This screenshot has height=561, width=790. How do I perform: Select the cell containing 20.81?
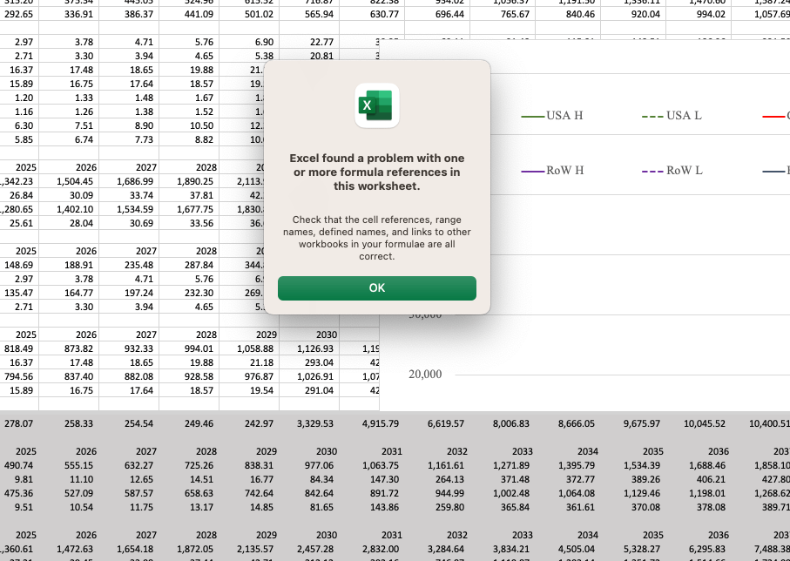(x=309, y=56)
